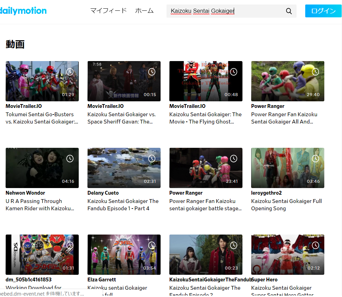Play the Nintendo DS Gokaiger game thumbnail
The image size is (342, 297).
click(x=42, y=255)
